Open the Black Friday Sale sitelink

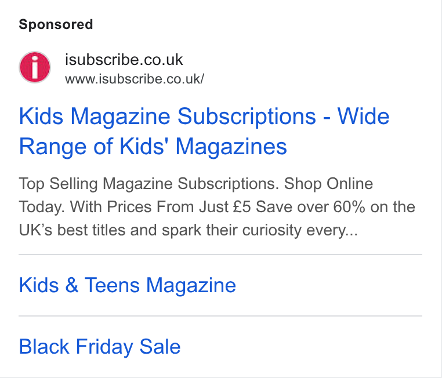(100, 347)
